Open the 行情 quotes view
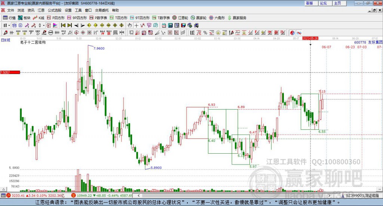383x206 pixels. [9, 18]
